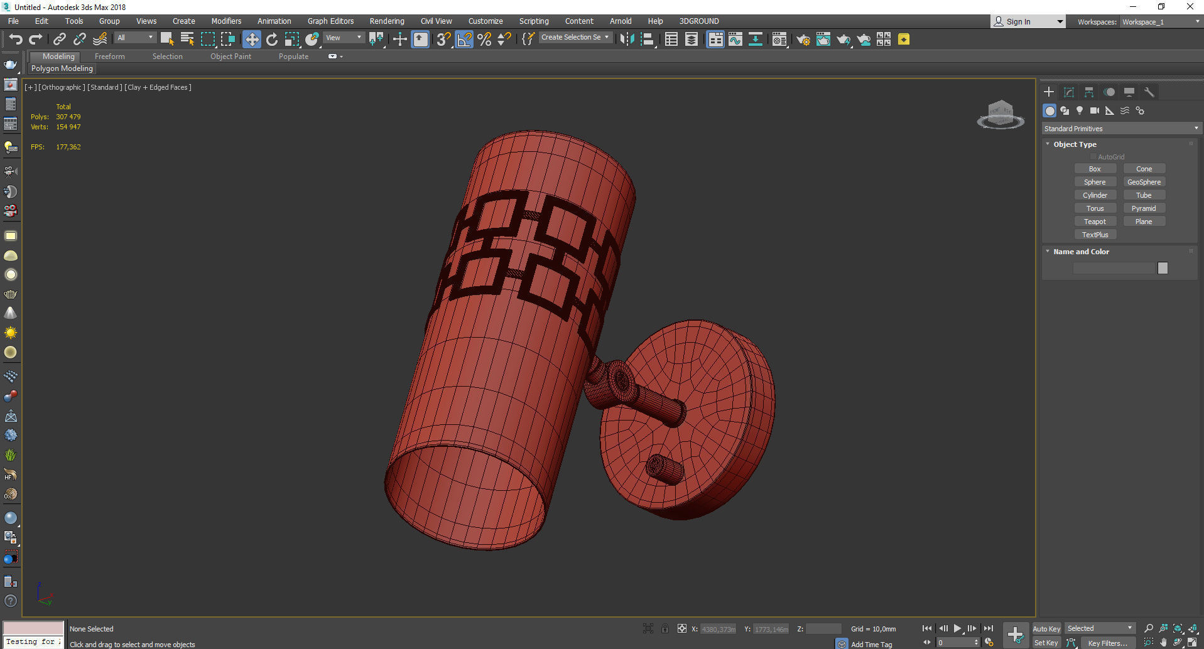
Task: Activate the Select Object tool
Action: 167,40
